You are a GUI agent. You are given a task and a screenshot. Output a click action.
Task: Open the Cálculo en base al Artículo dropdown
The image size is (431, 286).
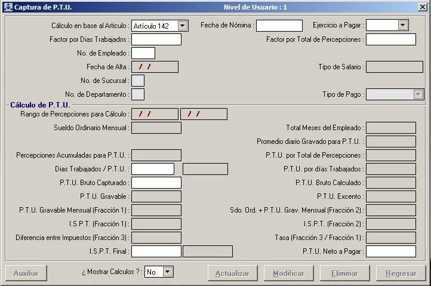pyautogui.click(x=183, y=26)
